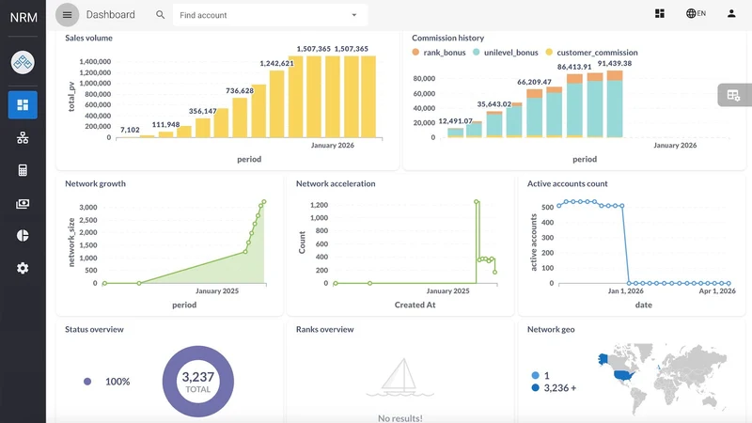The width and height of the screenshot is (752, 423).
Task: Click the 3,237 TOTAL donut center
Action: [x=198, y=382]
